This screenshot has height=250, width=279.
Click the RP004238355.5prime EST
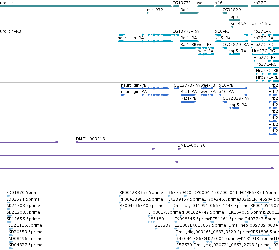pyautogui.click(x=120, y=196)
